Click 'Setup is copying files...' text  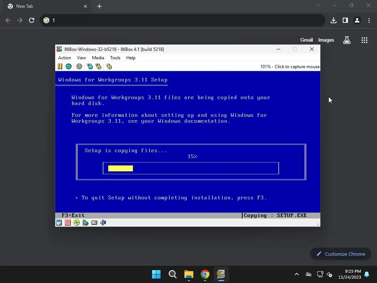[126, 151]
